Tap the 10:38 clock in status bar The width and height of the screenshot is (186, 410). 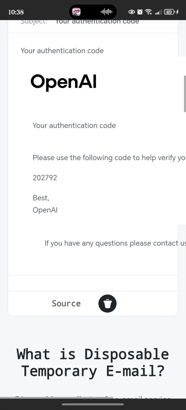(16, 12)
